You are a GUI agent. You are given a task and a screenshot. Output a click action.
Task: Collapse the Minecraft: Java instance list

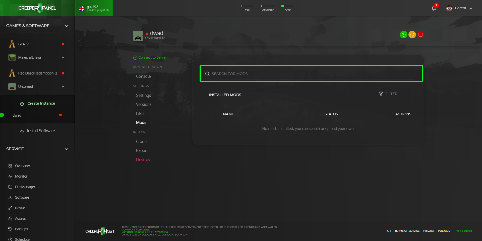click(x=63, y=57)
